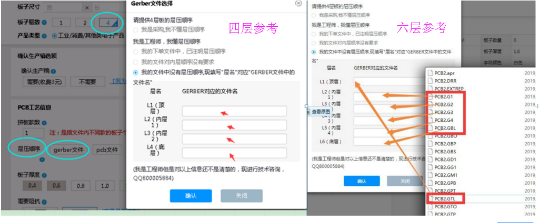
Task: Click the file icon of PCB2.GBL
Action: [x=430, y=128]
